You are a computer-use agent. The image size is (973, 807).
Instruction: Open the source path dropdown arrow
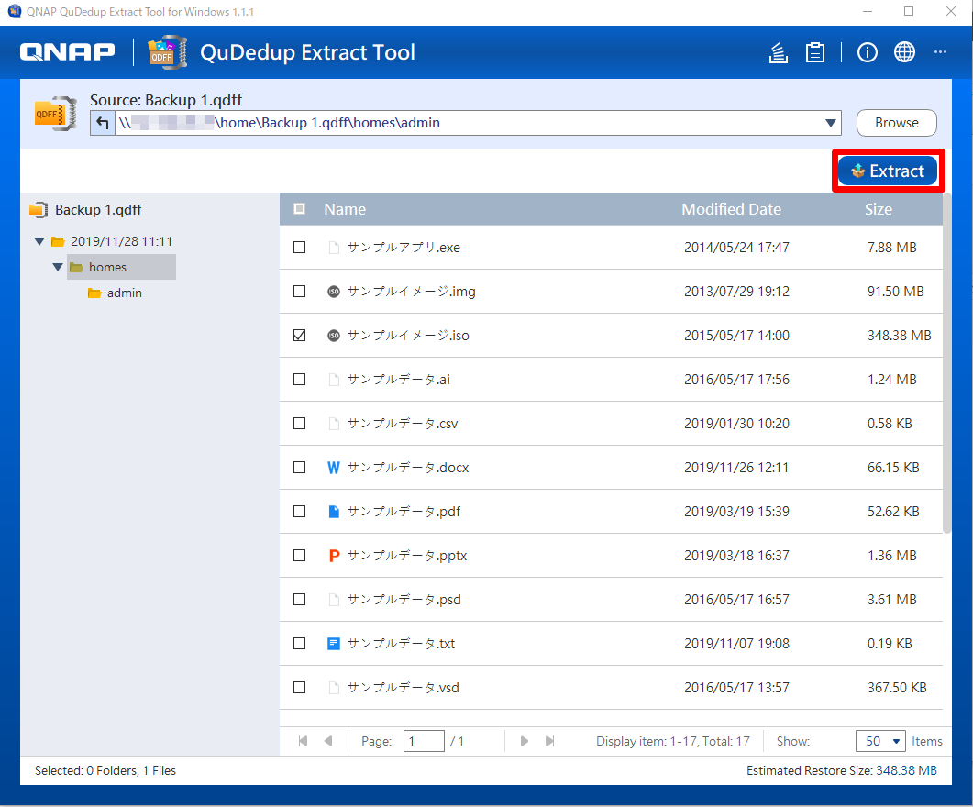click(830, 123)
